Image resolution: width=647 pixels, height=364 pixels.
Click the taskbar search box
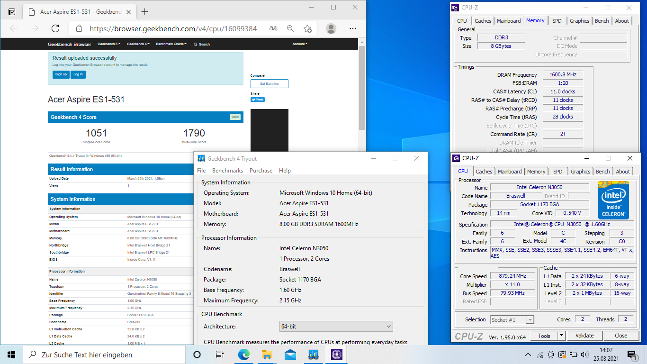104,355
